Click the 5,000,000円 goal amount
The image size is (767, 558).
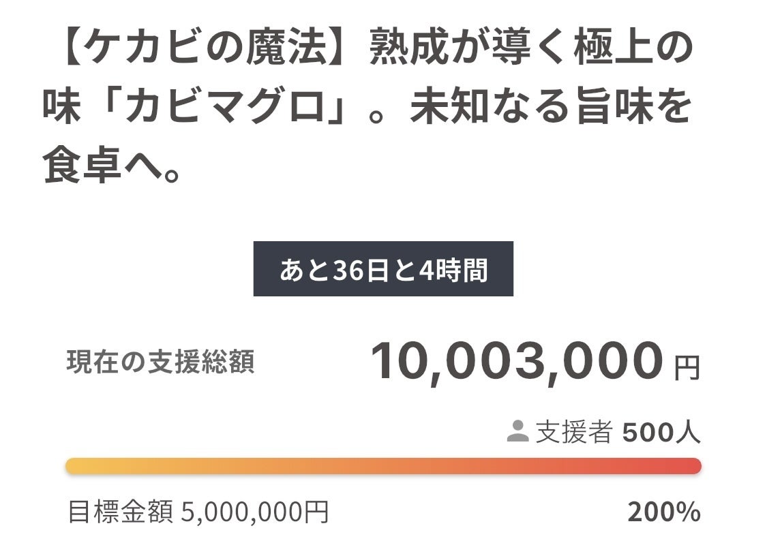click(x=255, y=512)
